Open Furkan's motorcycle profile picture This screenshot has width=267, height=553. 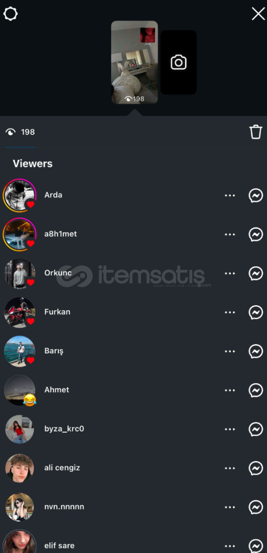[x=19, y=312]
